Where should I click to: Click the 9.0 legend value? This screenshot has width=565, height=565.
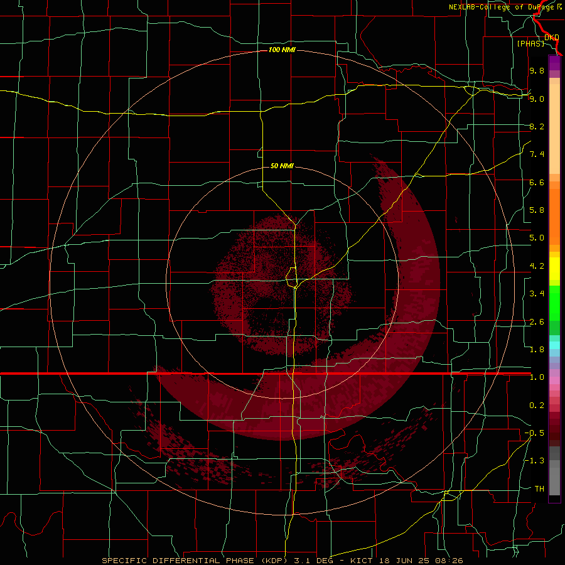click(x=537, y=99)
